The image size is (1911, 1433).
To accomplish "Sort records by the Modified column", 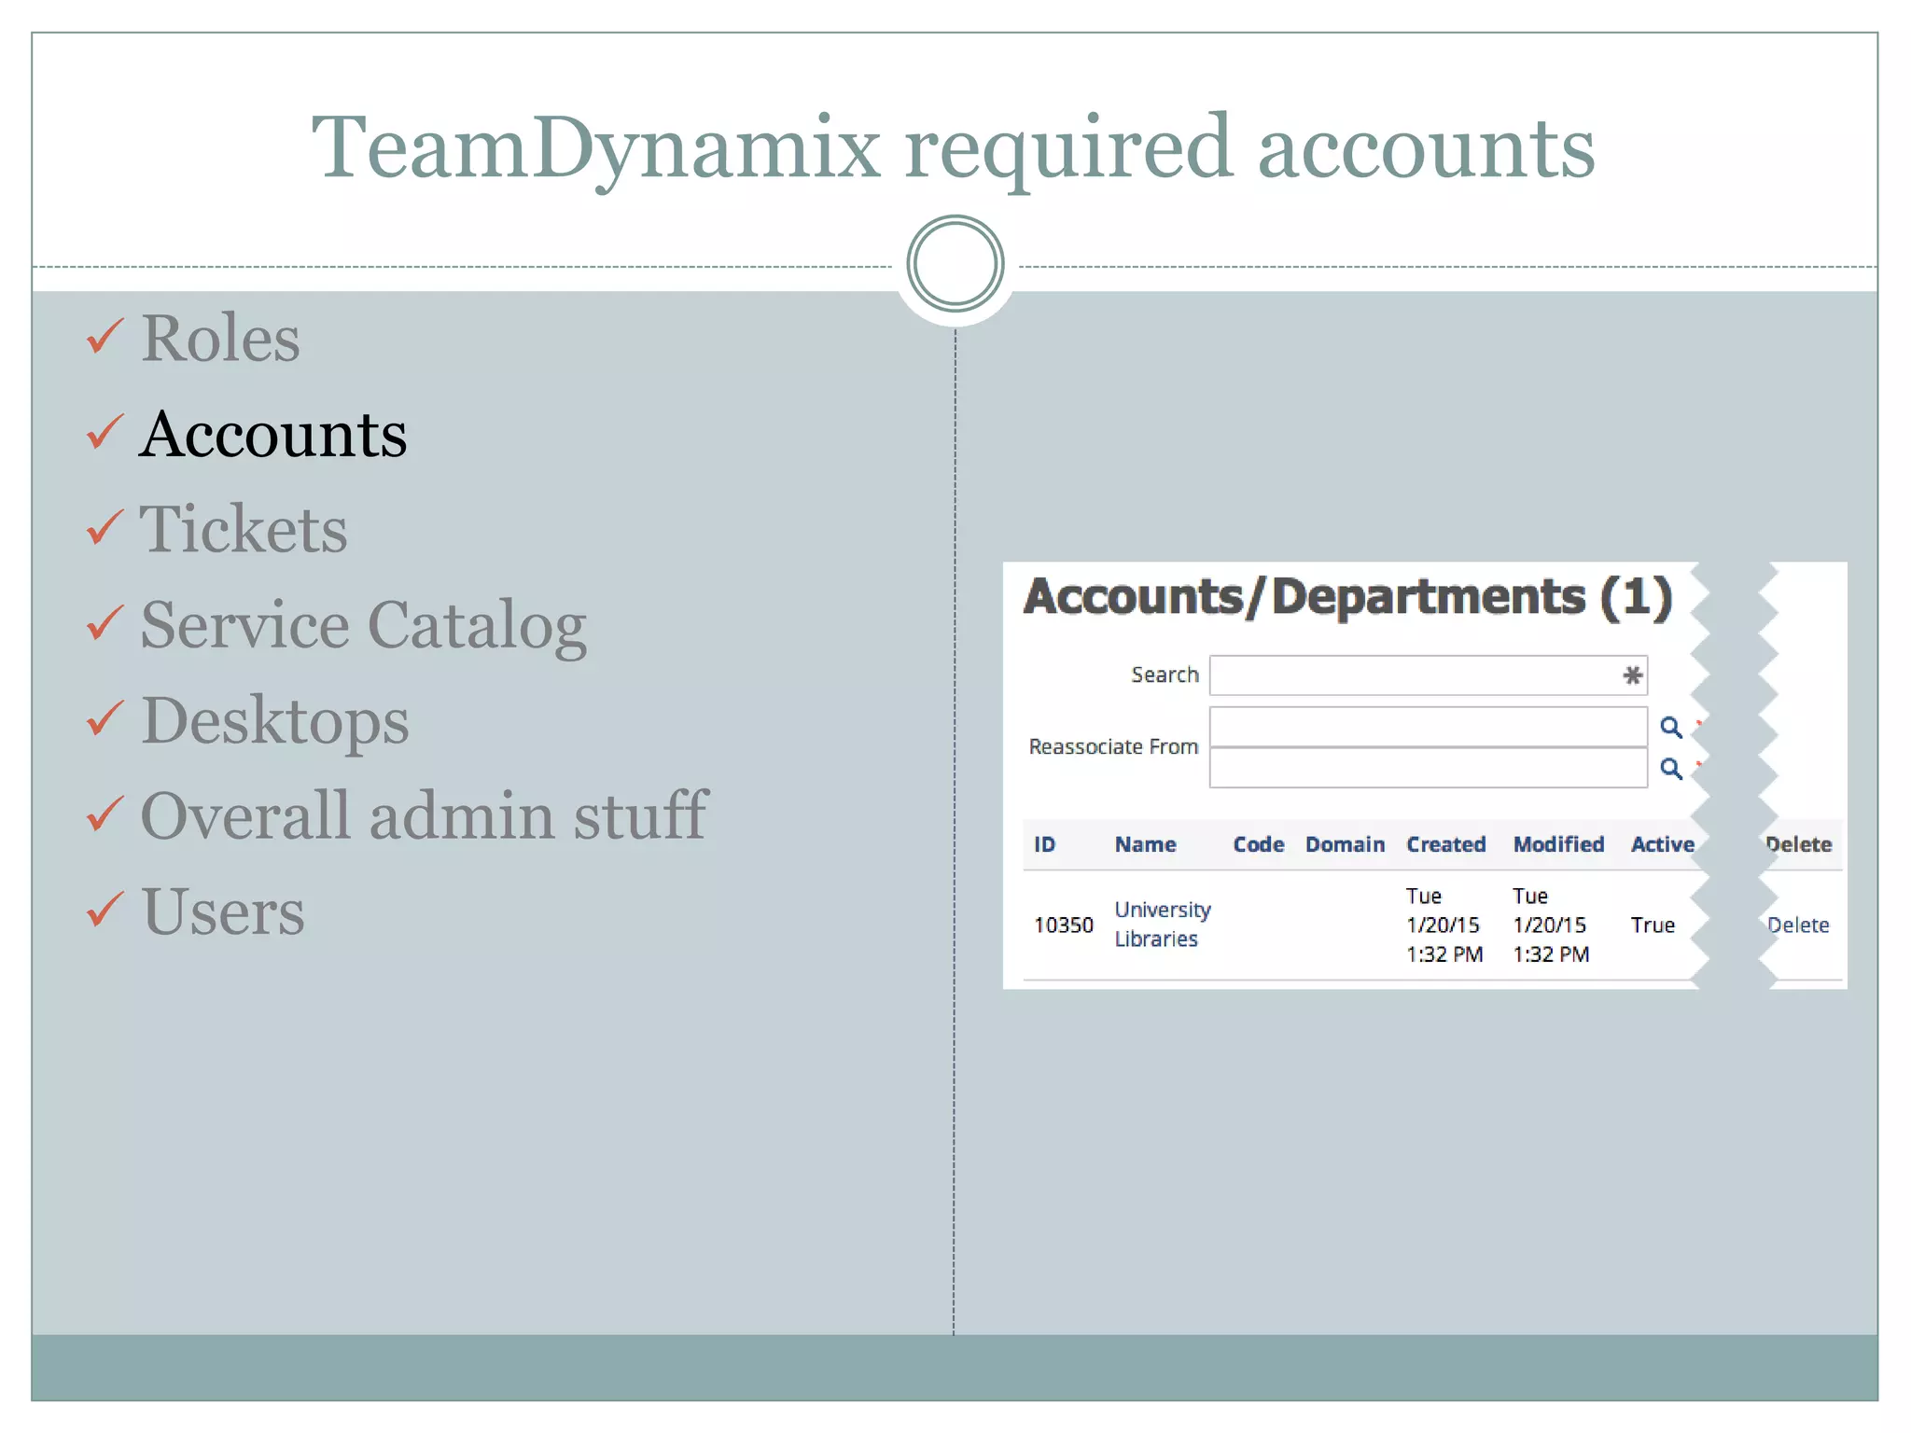I will (x=1558, y=844).
